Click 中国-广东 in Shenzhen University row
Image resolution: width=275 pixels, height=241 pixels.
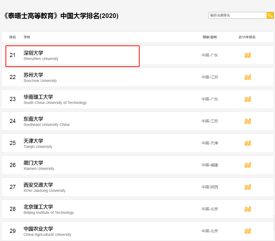coord(210,55)
